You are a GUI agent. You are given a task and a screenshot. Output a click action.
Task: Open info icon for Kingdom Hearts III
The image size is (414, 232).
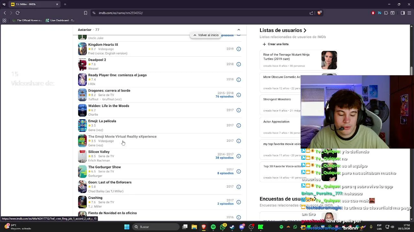(239, 49)
